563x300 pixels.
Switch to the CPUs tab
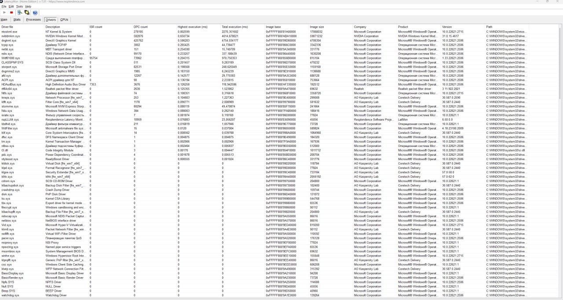pos(64,20)
